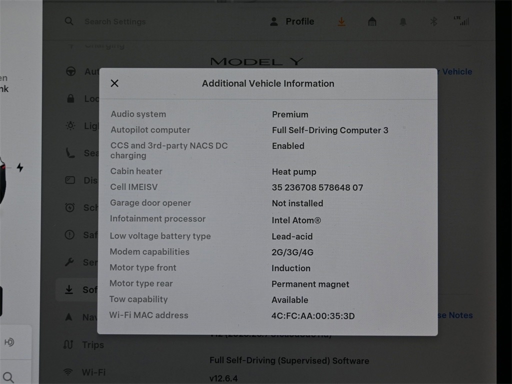Open Schedule settings clock icon
The height and width of the screenshot is (384, 512).
click(x=70, y=207)
